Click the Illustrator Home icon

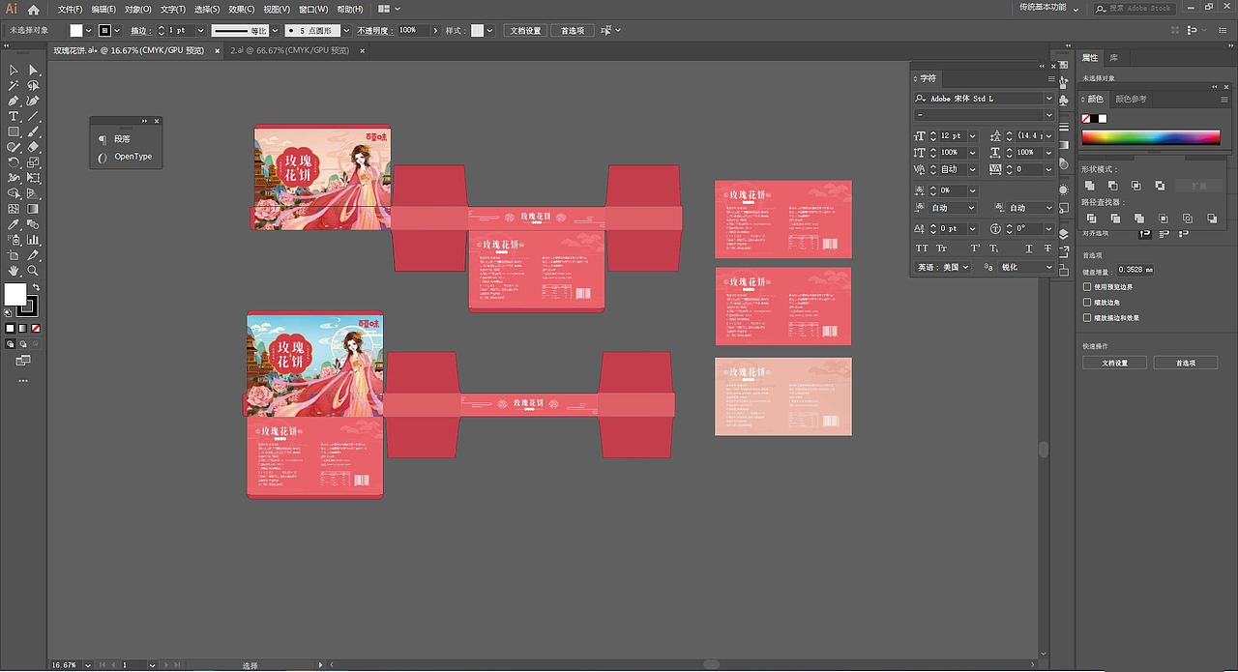(x=33, y=10)
